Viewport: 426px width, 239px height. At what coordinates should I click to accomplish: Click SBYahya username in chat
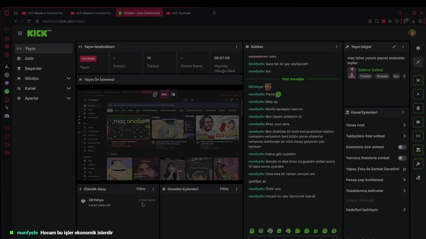pos(256,87)
